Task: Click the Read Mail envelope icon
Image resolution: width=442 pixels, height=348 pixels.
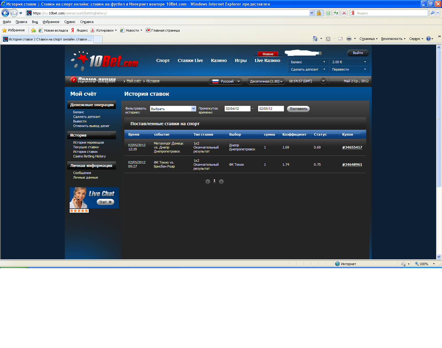Action: 340,39
